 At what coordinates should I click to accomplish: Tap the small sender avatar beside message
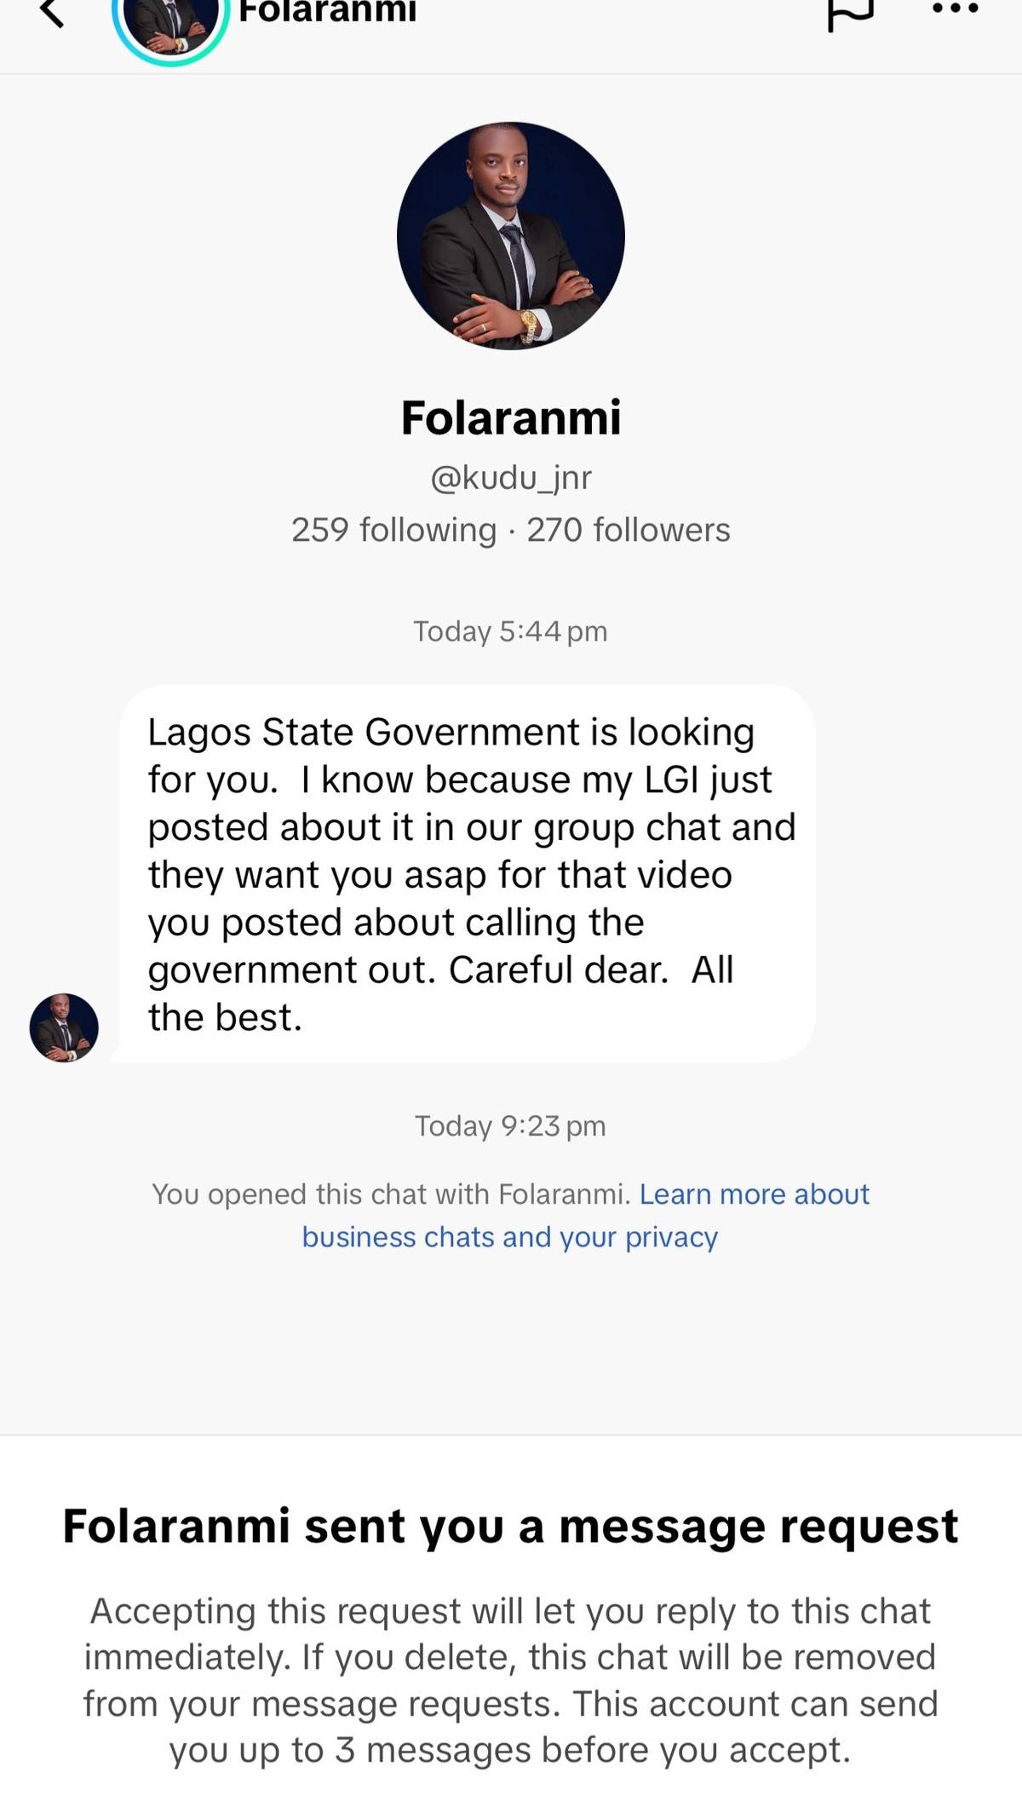pyautogui.click(x=64, y=1027)
